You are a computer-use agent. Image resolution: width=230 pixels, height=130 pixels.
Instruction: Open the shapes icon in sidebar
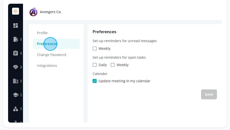click(x=16, y=109)
